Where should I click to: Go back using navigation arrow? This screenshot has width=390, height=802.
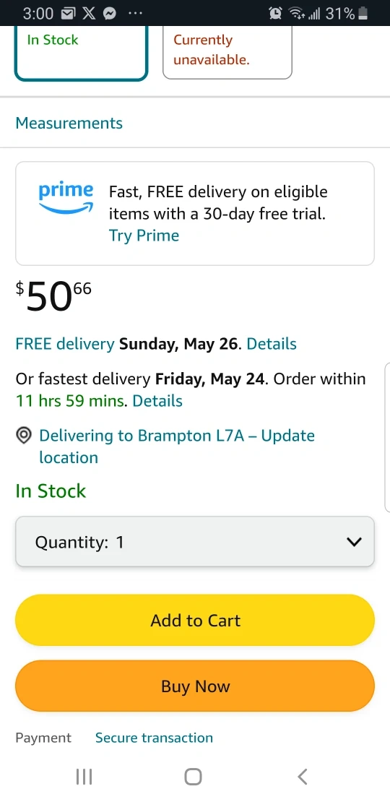pos(303,777)
